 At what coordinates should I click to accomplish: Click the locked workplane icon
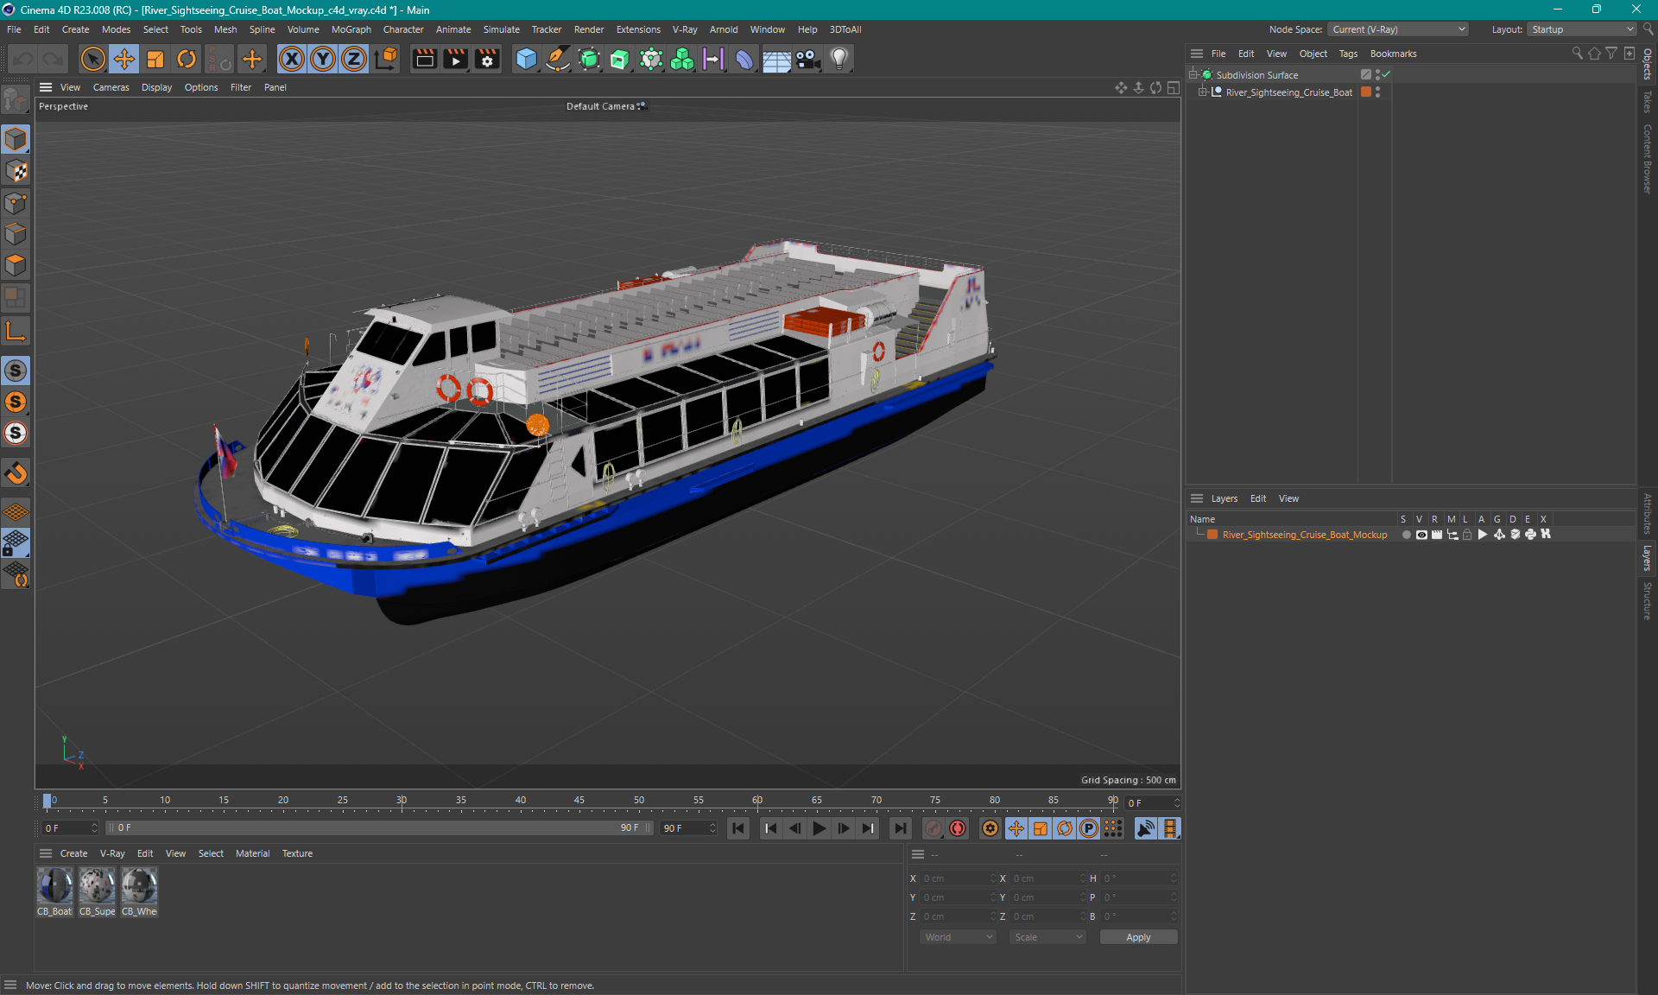point(16,543)
